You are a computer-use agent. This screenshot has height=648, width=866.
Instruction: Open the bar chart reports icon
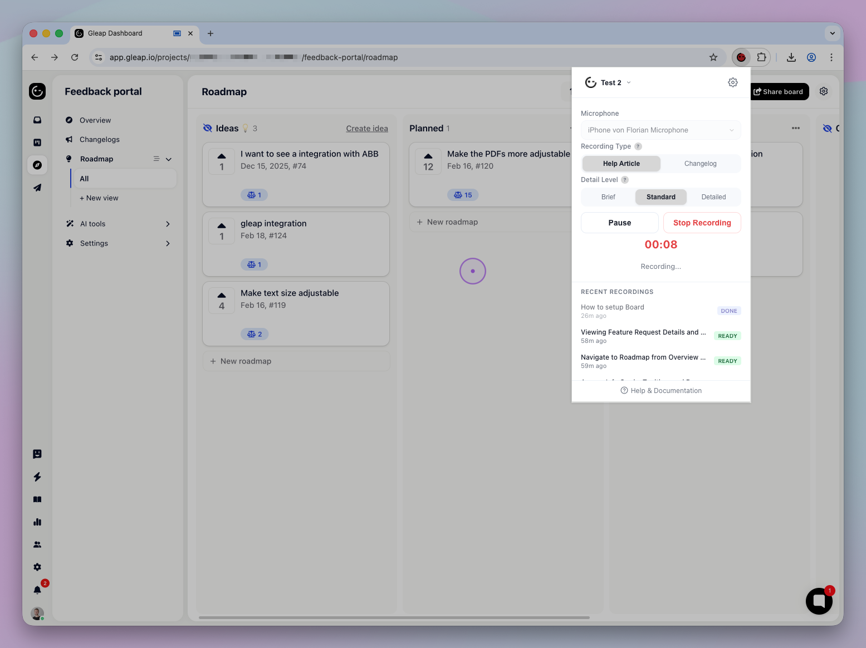click(x=37, y=522)
